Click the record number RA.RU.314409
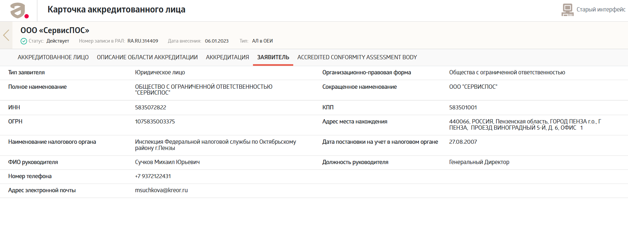The image size is (628, 240). [143, 41]
